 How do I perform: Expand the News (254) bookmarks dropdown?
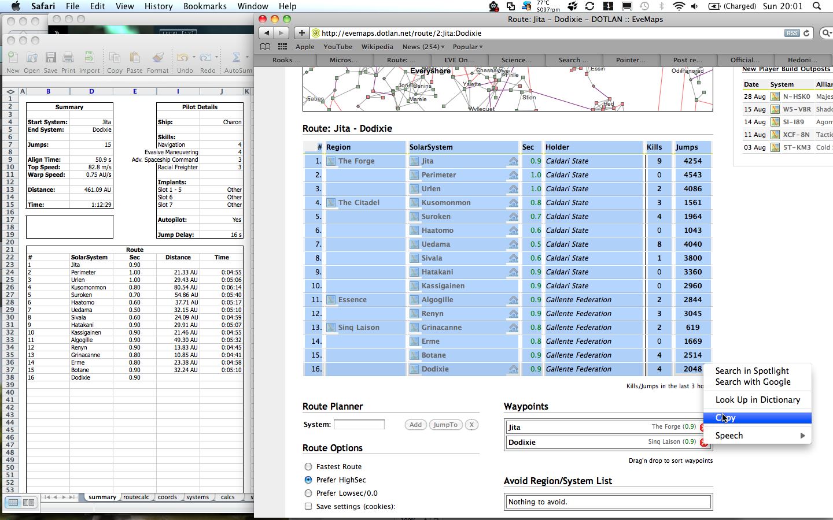click(423, 47)
